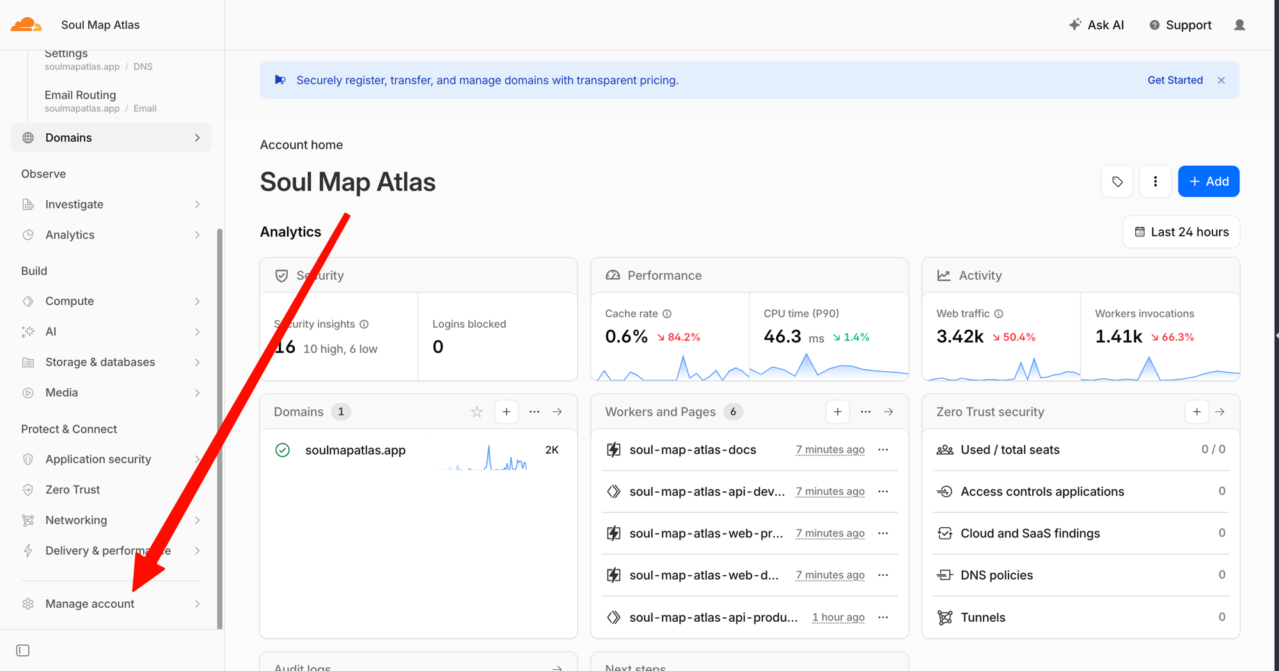Expand the Compute sidebar section
Viewport: 1279px width, 671px height.
[x=111, y=301]
